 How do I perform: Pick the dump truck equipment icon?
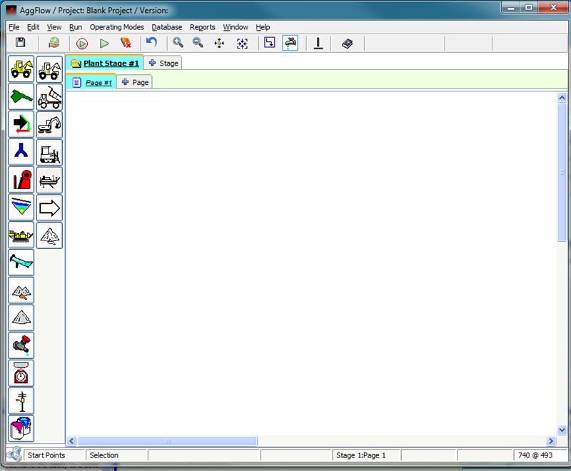pyautogui.click(x=49, y=96)
